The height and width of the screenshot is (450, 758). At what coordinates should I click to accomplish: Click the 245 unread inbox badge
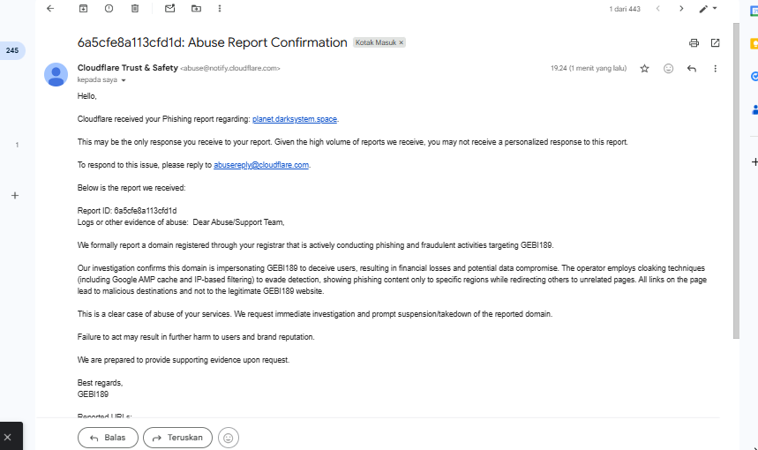coord(12,50)
